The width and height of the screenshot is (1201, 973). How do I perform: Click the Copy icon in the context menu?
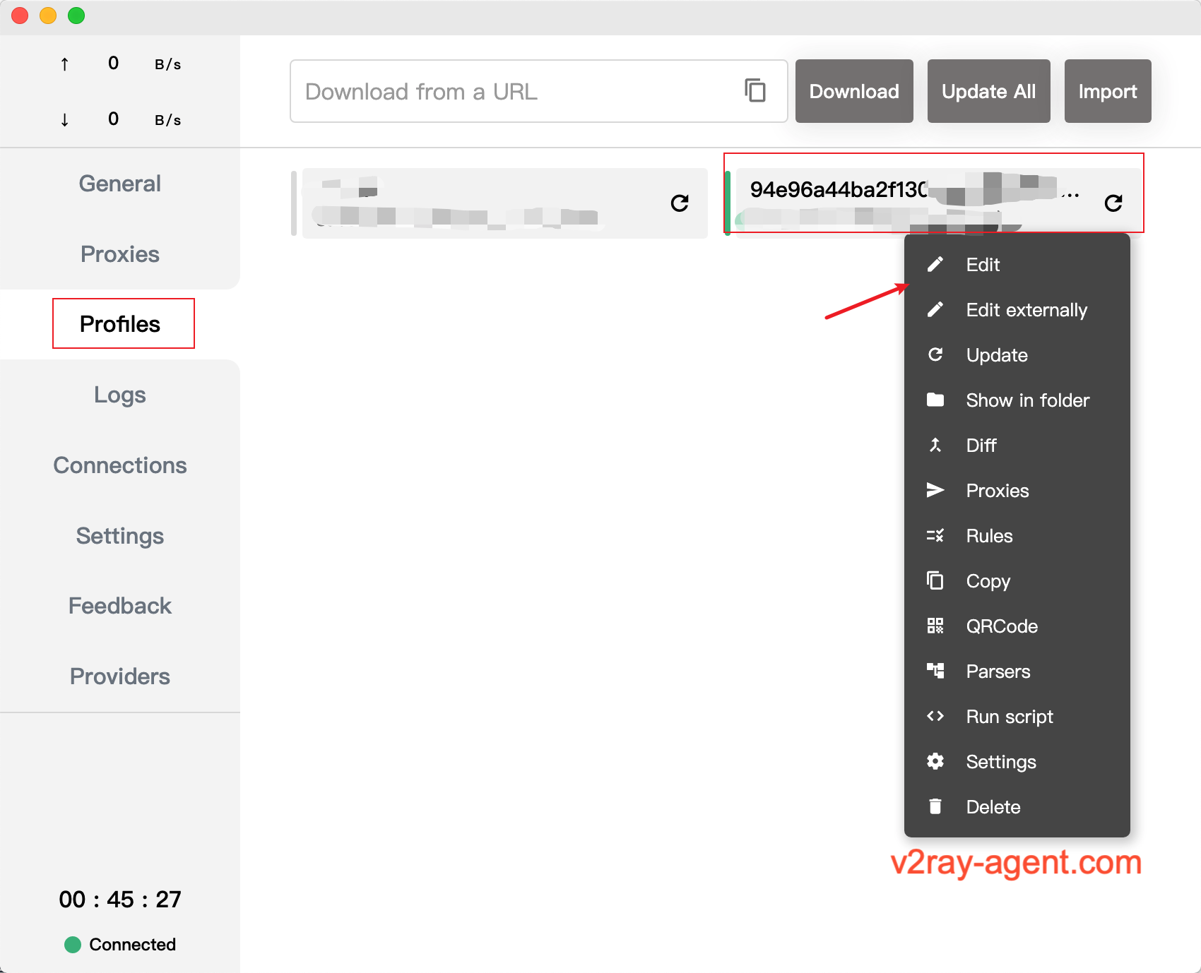click(935, 580)
